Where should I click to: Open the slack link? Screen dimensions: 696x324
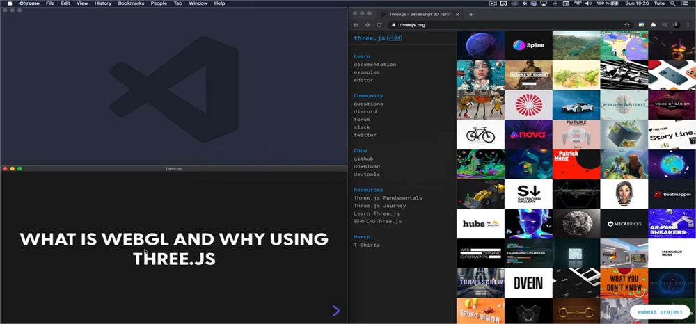pyautogui.click(x=362, y=127)
